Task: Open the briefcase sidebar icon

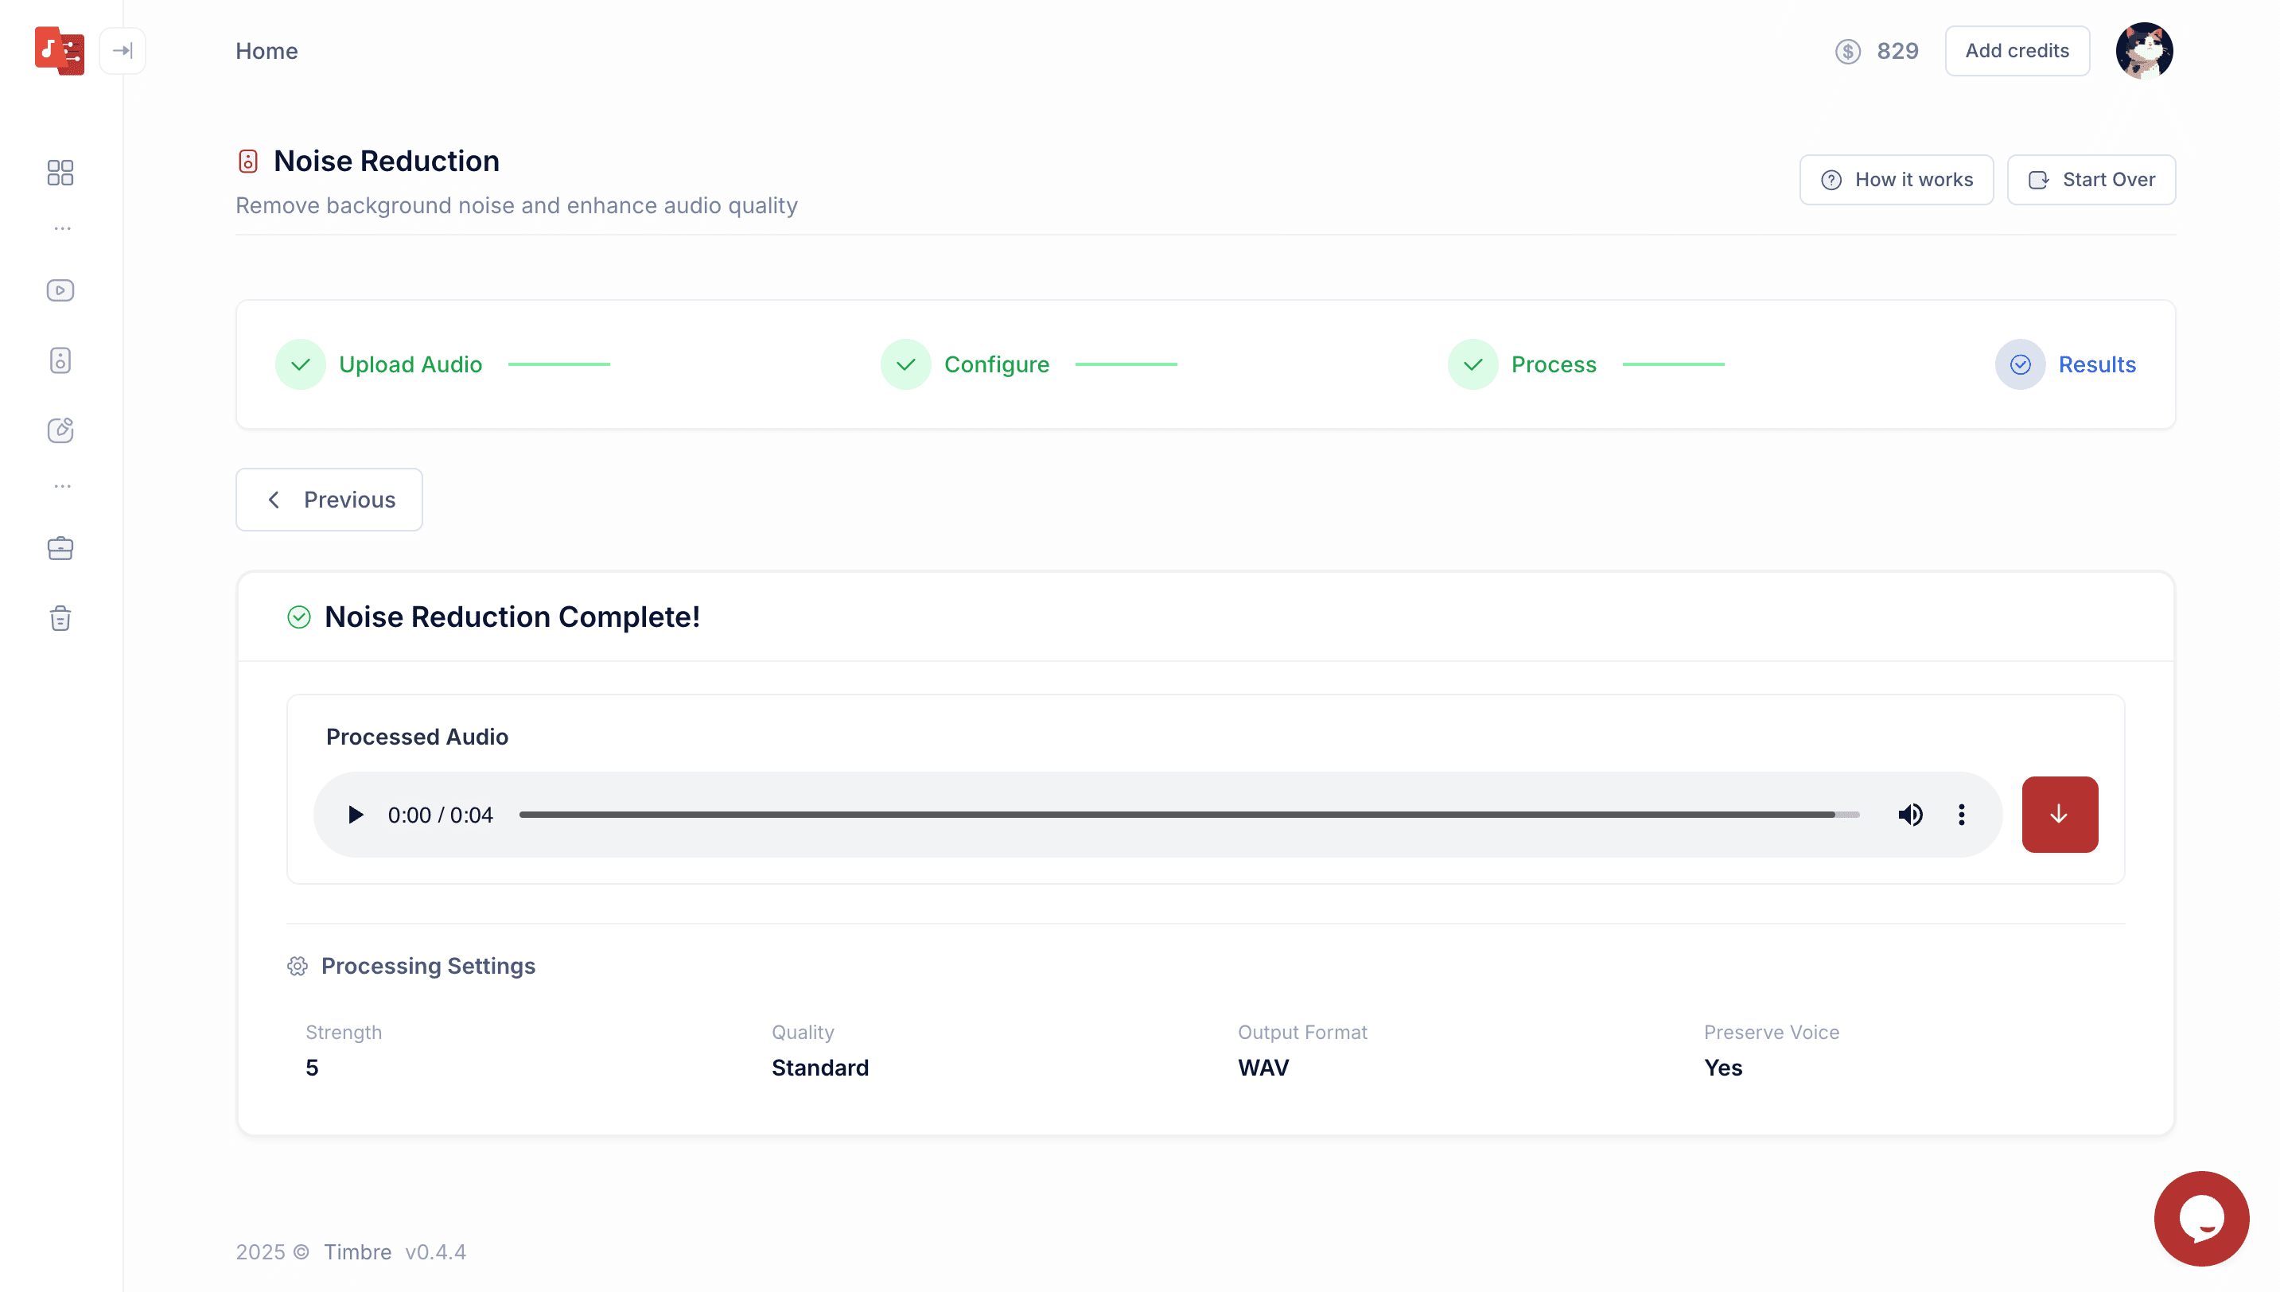Action: tap(60, 548)
